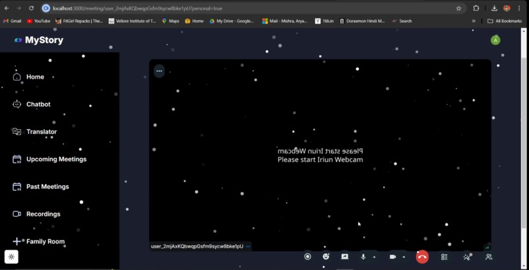Click the Recordings video camera icon
The image size is (529, 270).
click(16, 214)
